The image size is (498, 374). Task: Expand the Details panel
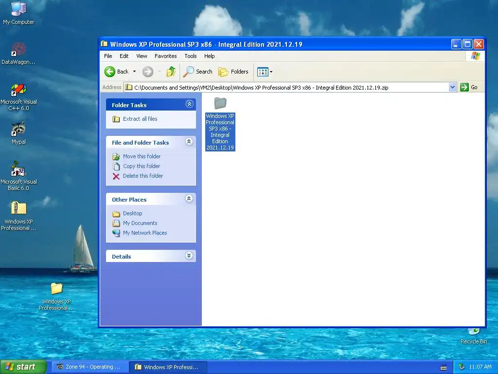tap(189, 255)
